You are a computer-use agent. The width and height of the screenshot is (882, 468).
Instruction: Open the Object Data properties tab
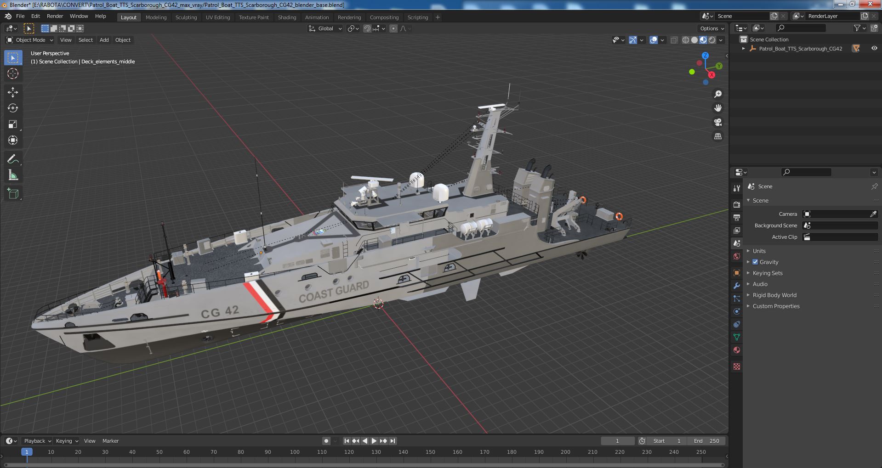(x=737, y=337)
